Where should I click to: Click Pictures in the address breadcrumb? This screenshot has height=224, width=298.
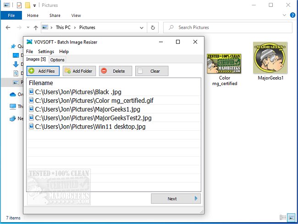coord(87,27)
